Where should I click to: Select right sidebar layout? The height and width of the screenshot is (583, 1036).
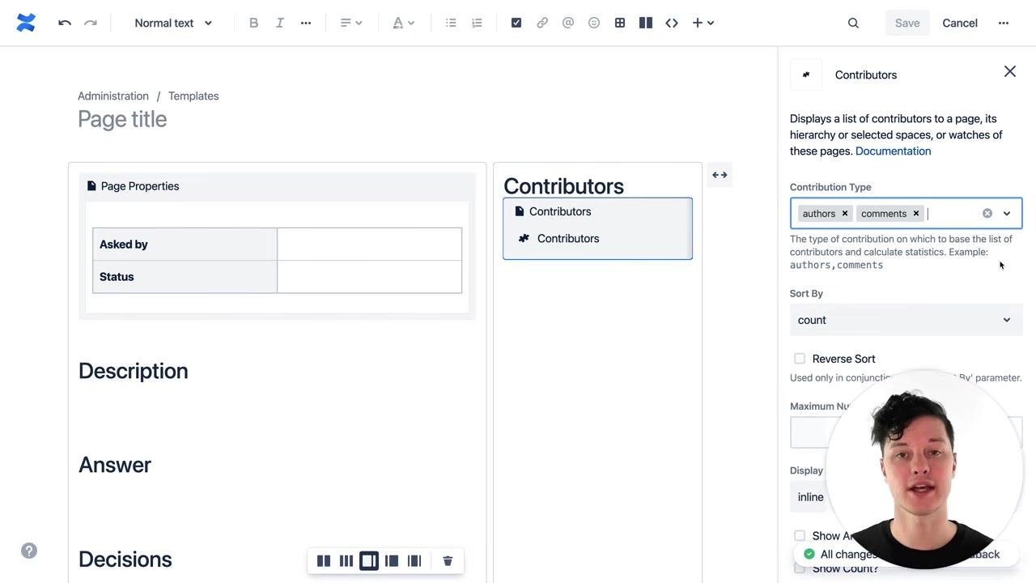369,560
